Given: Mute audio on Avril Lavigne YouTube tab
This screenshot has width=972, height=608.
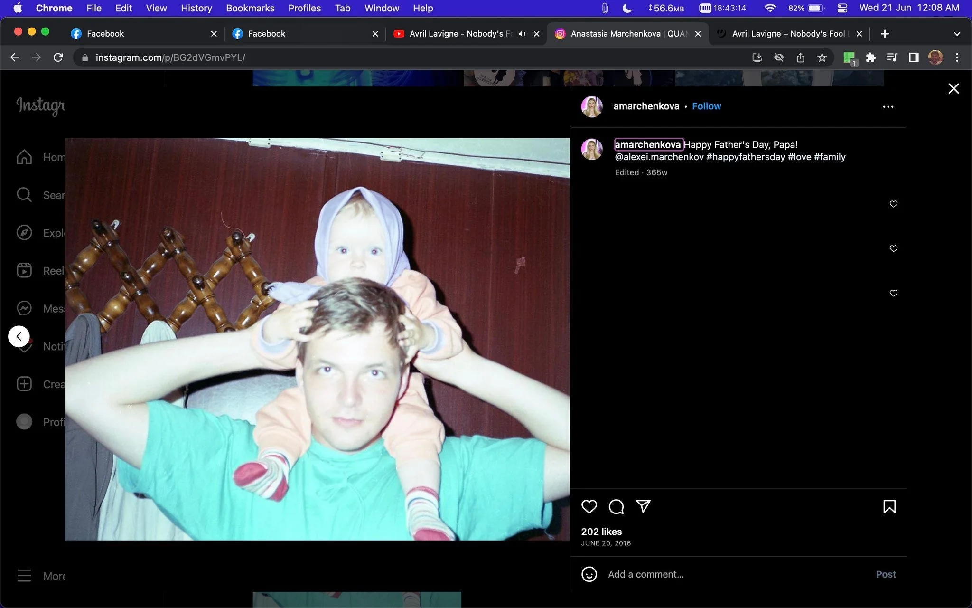Looking at the screenshot, I should (522, 34).
